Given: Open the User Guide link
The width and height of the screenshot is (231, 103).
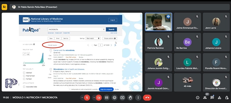Looking at the screenshot, I should point(114,33).
